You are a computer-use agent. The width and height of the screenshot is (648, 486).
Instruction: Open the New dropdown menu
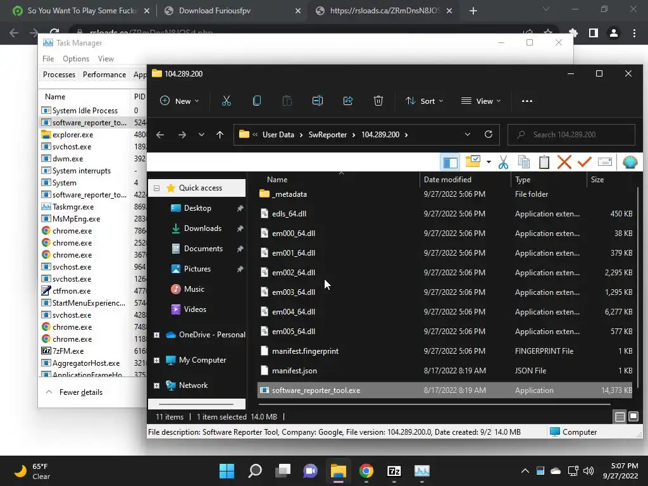179,101
